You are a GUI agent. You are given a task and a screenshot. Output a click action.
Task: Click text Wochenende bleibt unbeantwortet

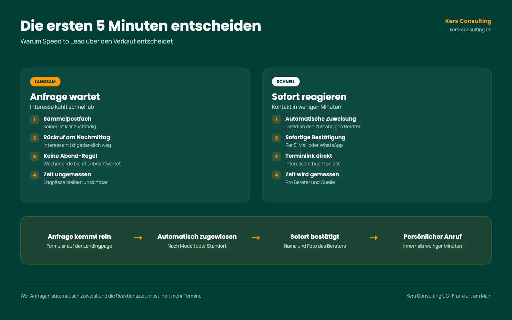click(x=82, y=164)
